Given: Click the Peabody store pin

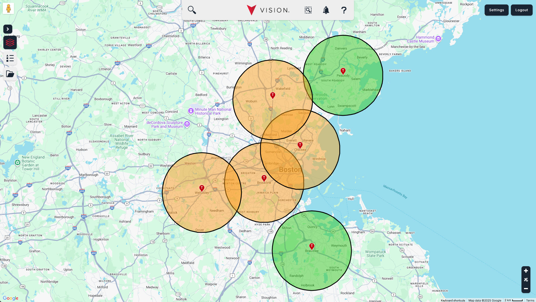Looking at the screenshot, I should 343,71.
